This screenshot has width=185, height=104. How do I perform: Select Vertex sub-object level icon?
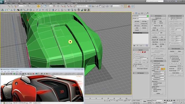pos(136,52)
